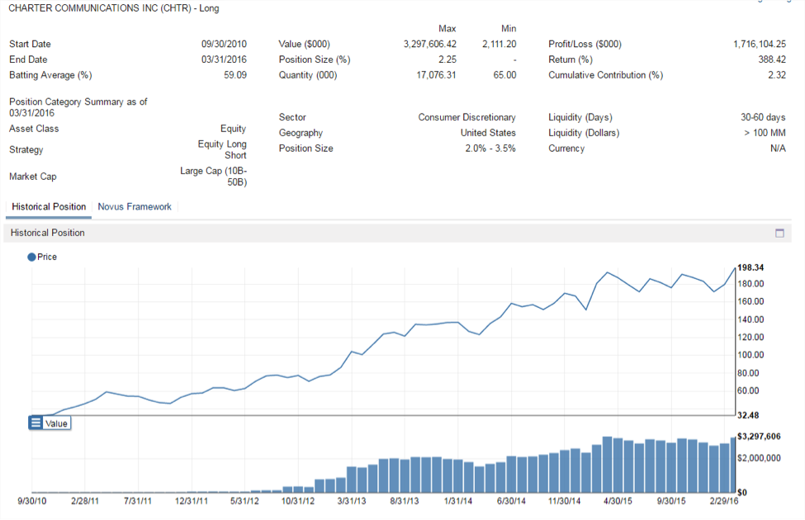The height and width of the screenshot is (520, 805).
Task: Click the 140.00 price axis label
Action: tap(751, 319)
